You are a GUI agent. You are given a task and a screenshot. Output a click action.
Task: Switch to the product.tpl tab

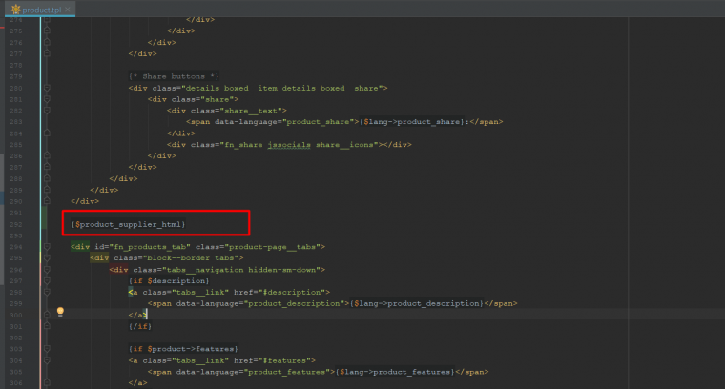tap(40, 9)
